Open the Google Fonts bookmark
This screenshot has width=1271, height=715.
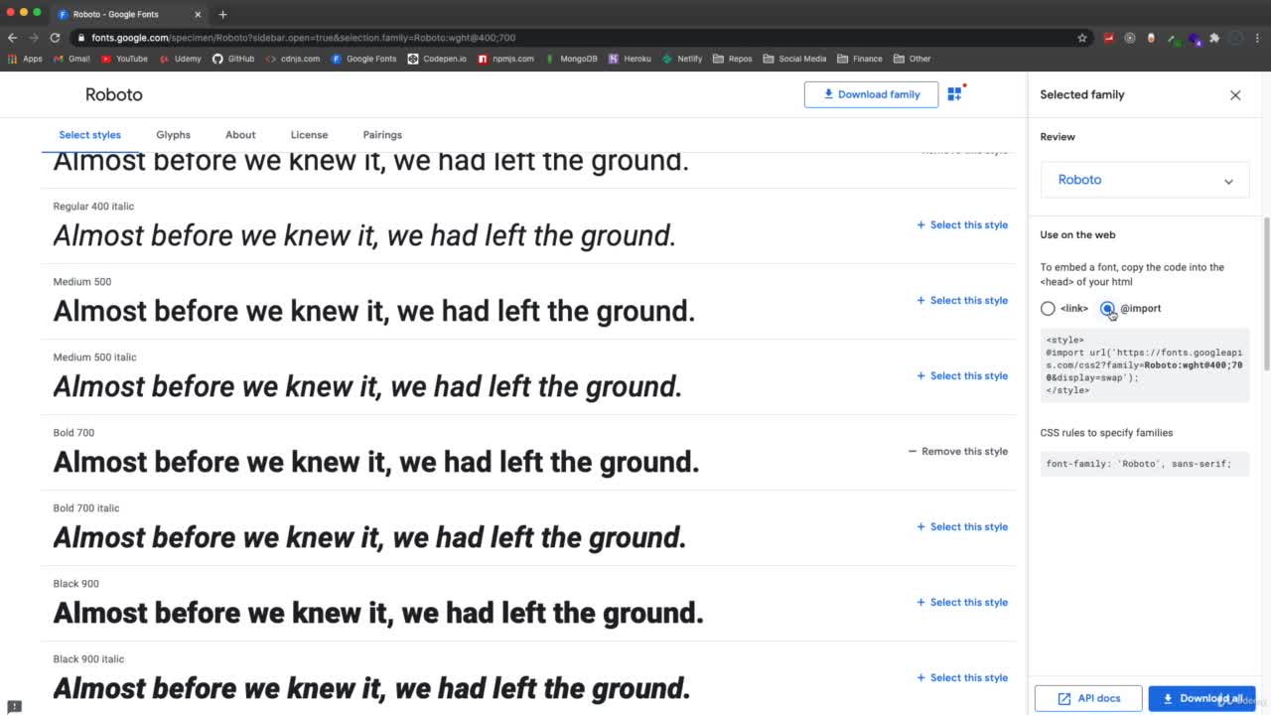tap(363, 59)
